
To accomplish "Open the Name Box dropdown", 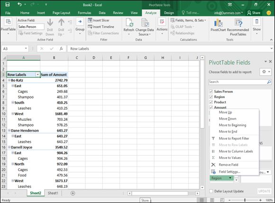I will [x=26, y=48].
